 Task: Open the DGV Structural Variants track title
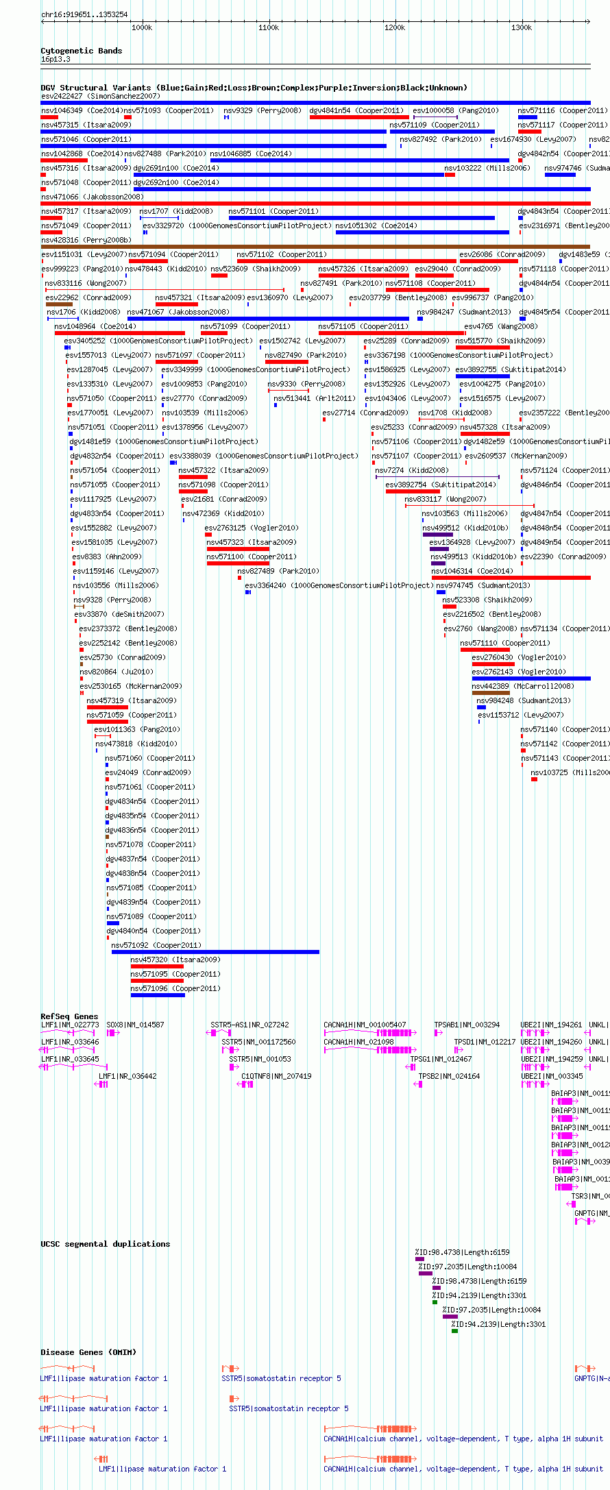pos(254,88)
